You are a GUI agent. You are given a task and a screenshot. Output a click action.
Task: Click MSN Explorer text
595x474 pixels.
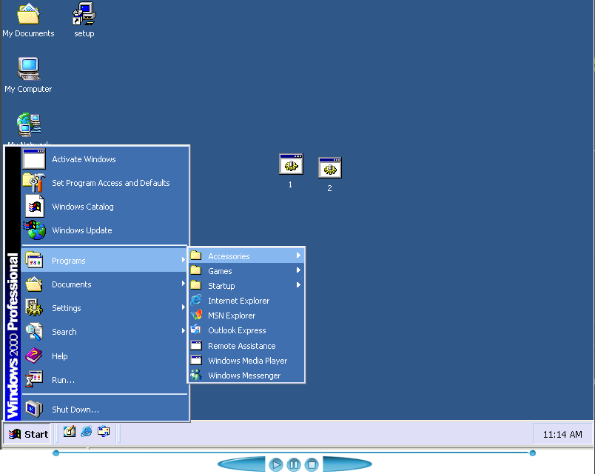coord(232,316)
